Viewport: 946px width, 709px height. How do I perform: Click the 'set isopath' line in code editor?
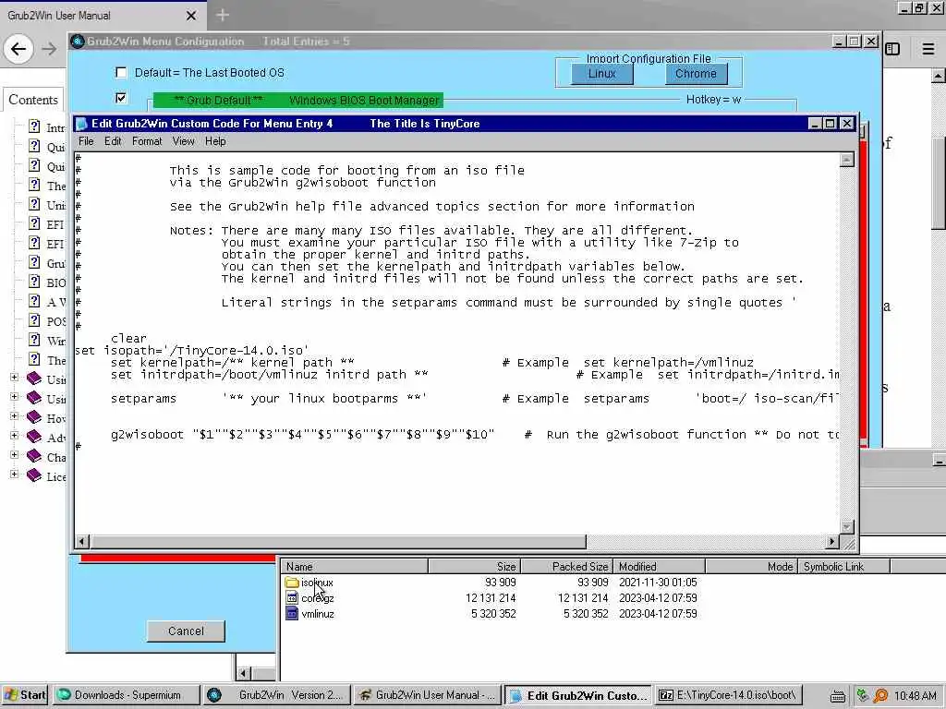click(192, 350)
